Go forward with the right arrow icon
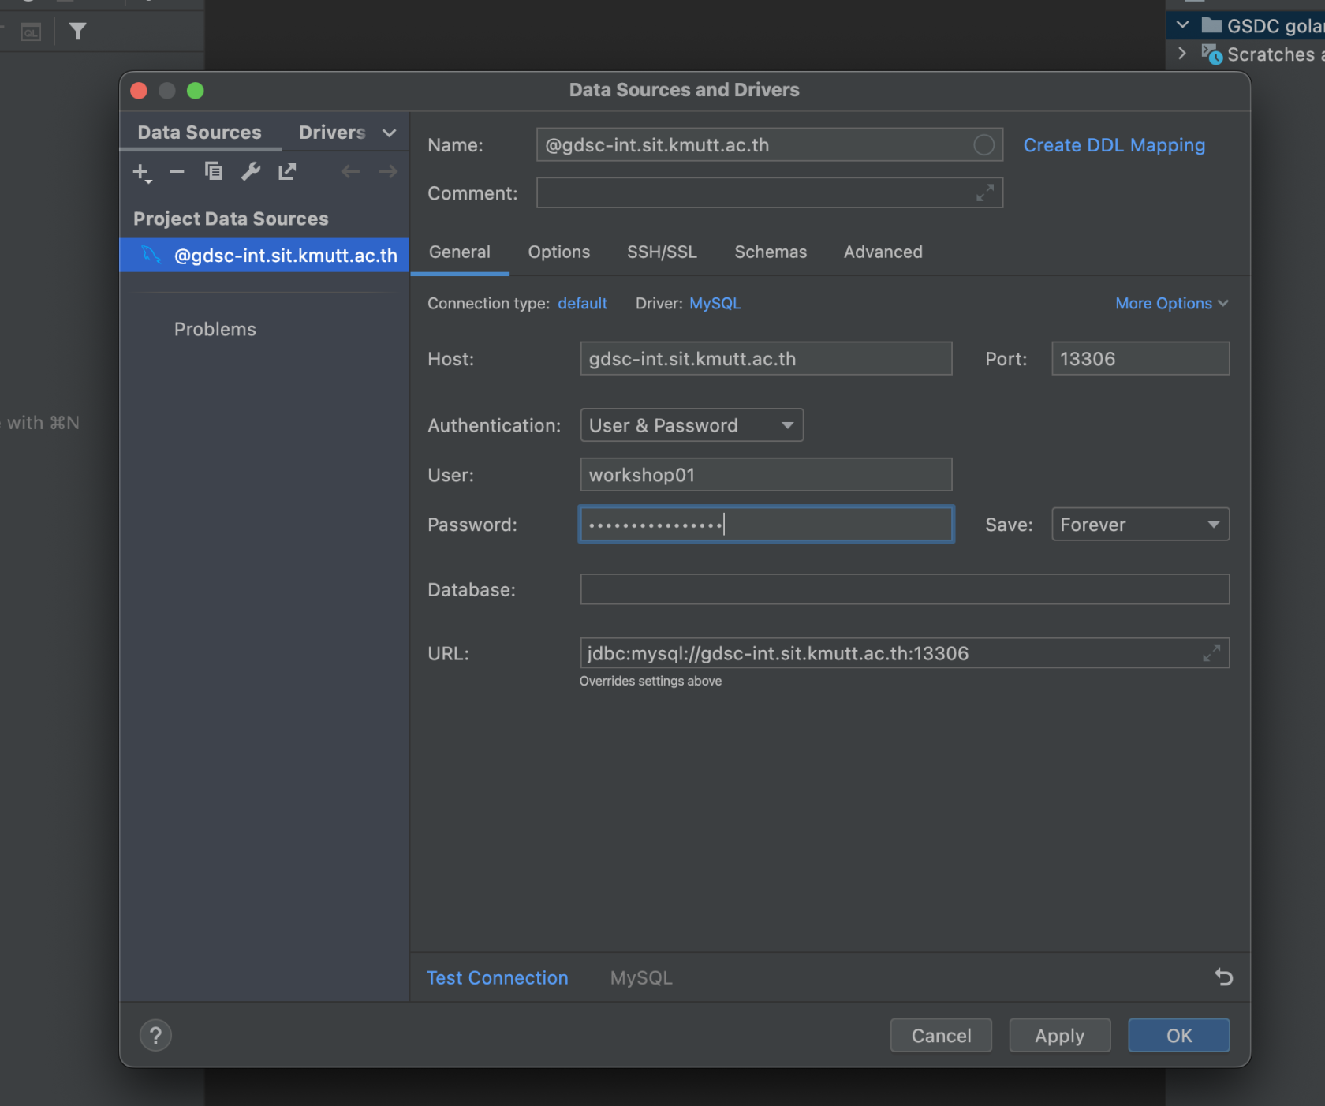1325x1106 pixels. (388, 171)
